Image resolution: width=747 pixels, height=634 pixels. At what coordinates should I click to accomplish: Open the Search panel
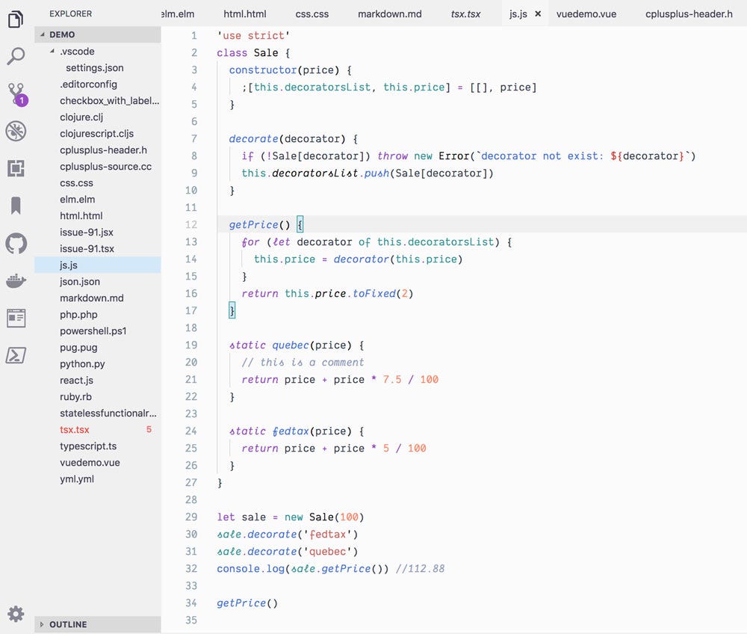[16, 56]
